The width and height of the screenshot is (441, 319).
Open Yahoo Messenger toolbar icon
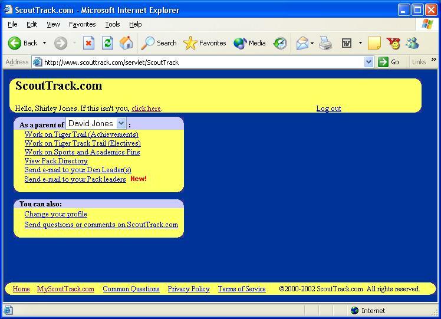393,43
